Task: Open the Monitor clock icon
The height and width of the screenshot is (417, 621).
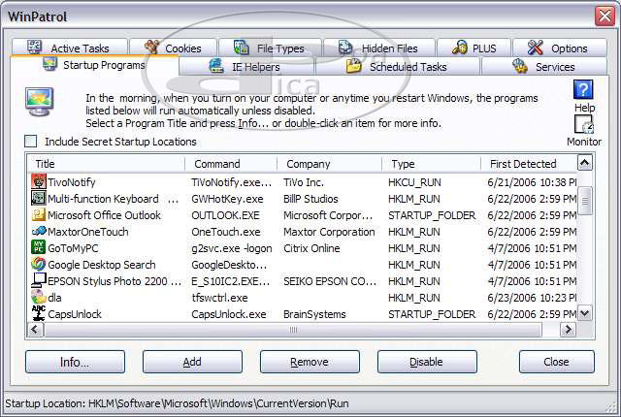Action: click(x=583, y=125)
